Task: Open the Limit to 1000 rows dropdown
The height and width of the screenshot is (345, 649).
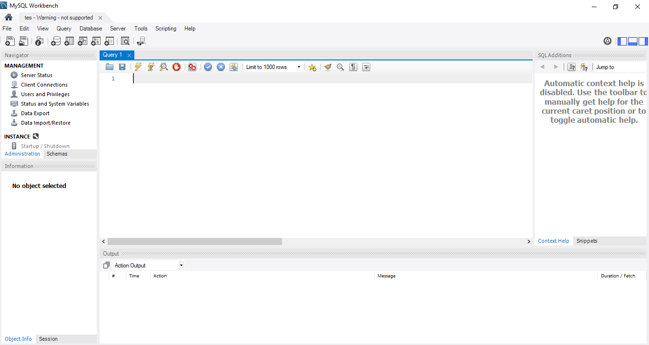Action: pyautogui.click(x=273, y=67)
